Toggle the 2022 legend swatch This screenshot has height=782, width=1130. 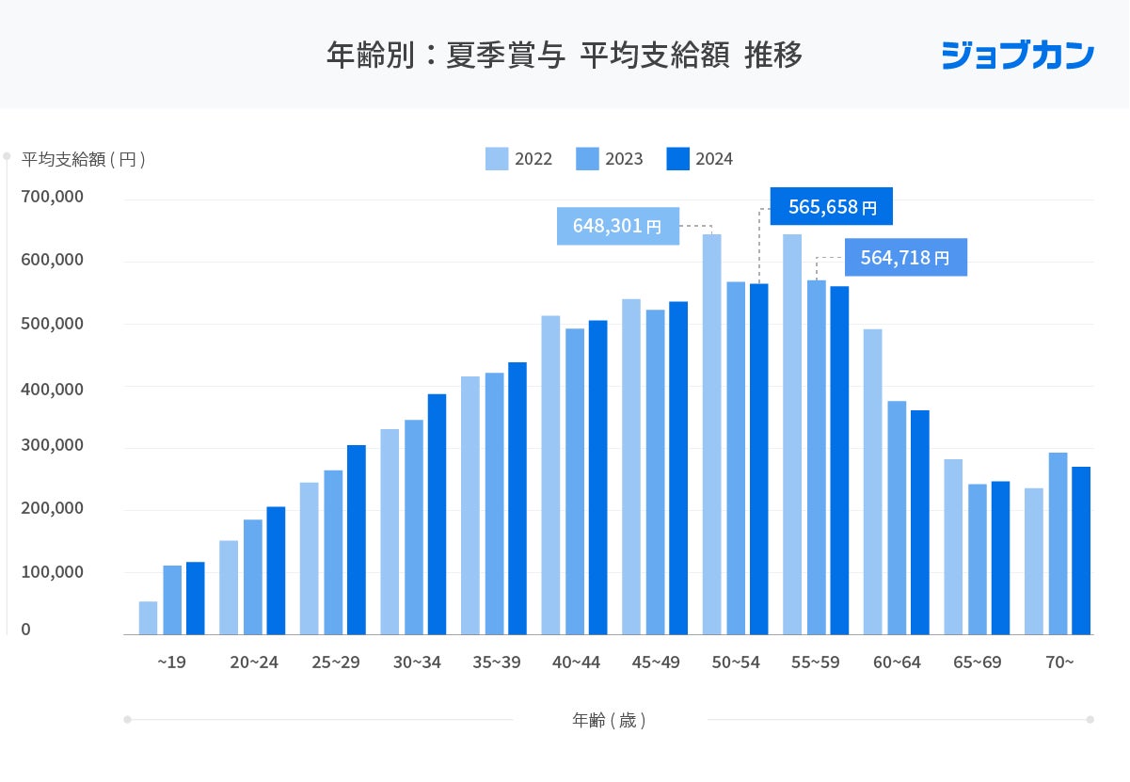497,159
